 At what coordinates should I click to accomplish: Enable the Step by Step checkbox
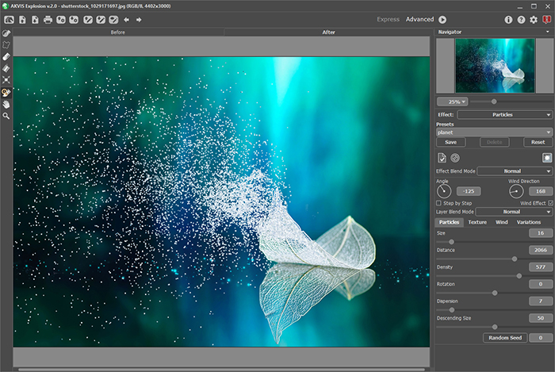pyautogui.click(x=439, y=203)
